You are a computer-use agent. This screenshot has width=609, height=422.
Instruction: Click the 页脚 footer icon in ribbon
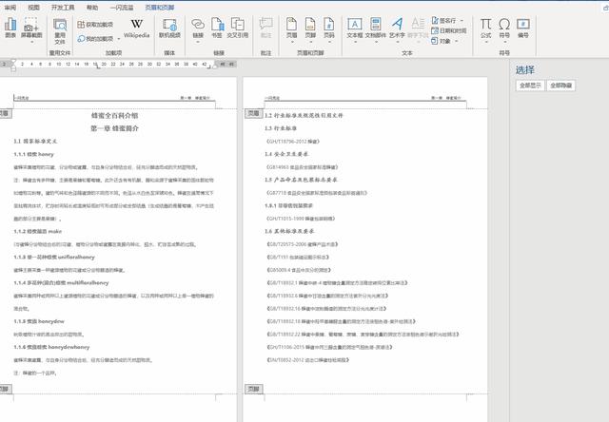310,24
